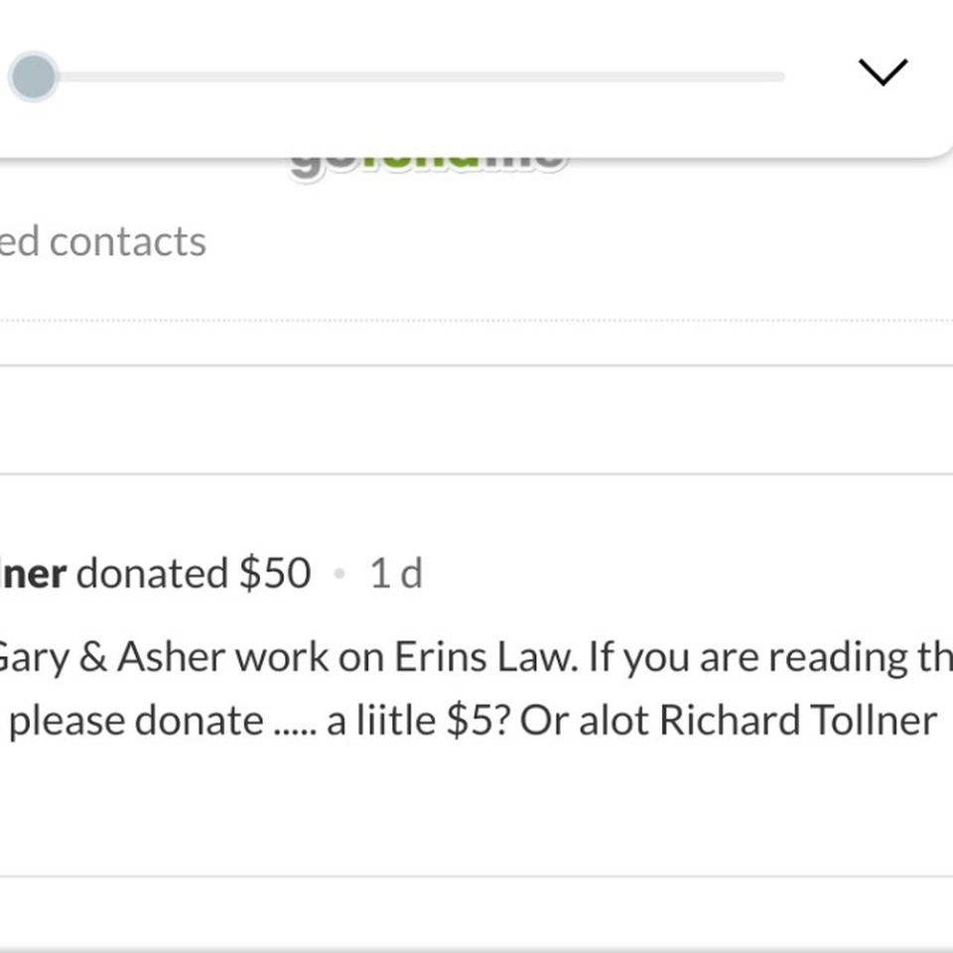Click the 'Richard Tollner' name in the comment
Viewport: 953px width, 953px height.
(x=798, y=721)
